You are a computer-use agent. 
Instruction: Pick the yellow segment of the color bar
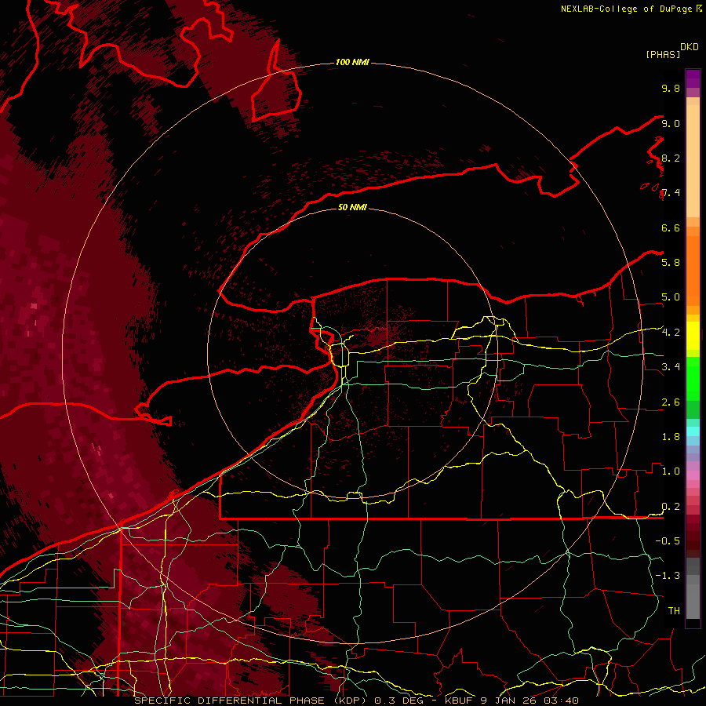pos(693,336)
